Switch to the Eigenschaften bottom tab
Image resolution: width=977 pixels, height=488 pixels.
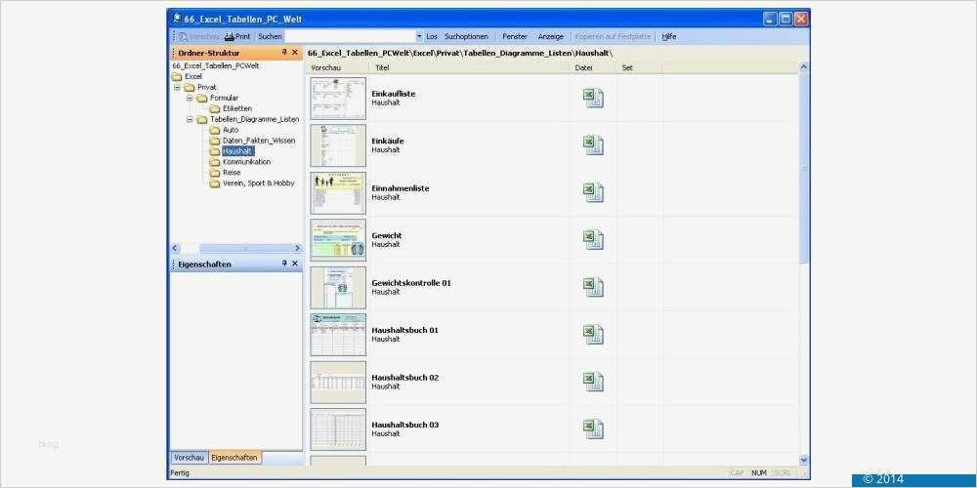tap(234, 458)
